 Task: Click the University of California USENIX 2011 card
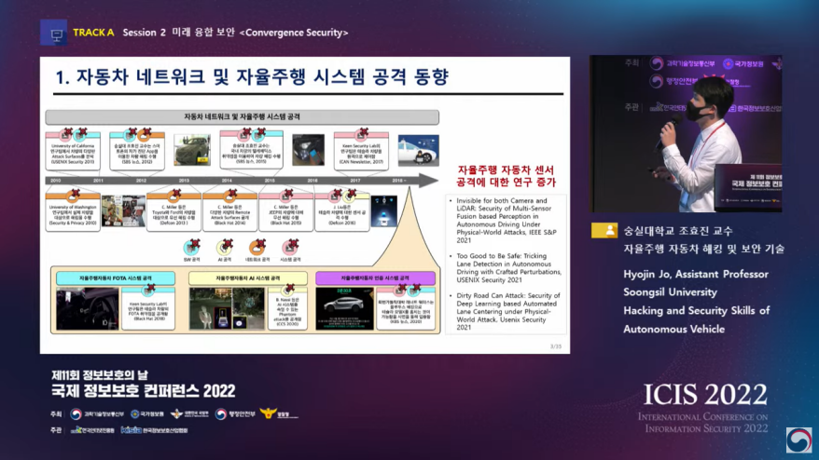pos(73,151)
